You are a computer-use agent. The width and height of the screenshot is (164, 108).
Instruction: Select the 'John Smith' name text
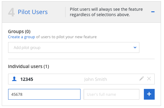(x=96, y=79)
